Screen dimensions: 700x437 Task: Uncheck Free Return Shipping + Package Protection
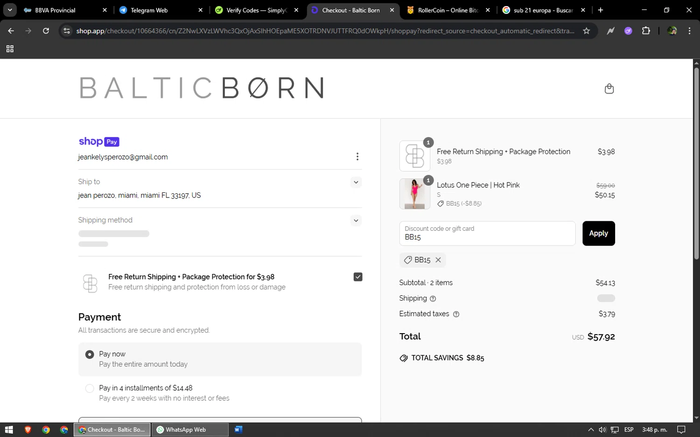pyautogui.click(x=358, y=277)
